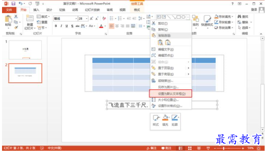Click the zoom slider handle
Screen dimensions: 265x152
click(224, 148)
